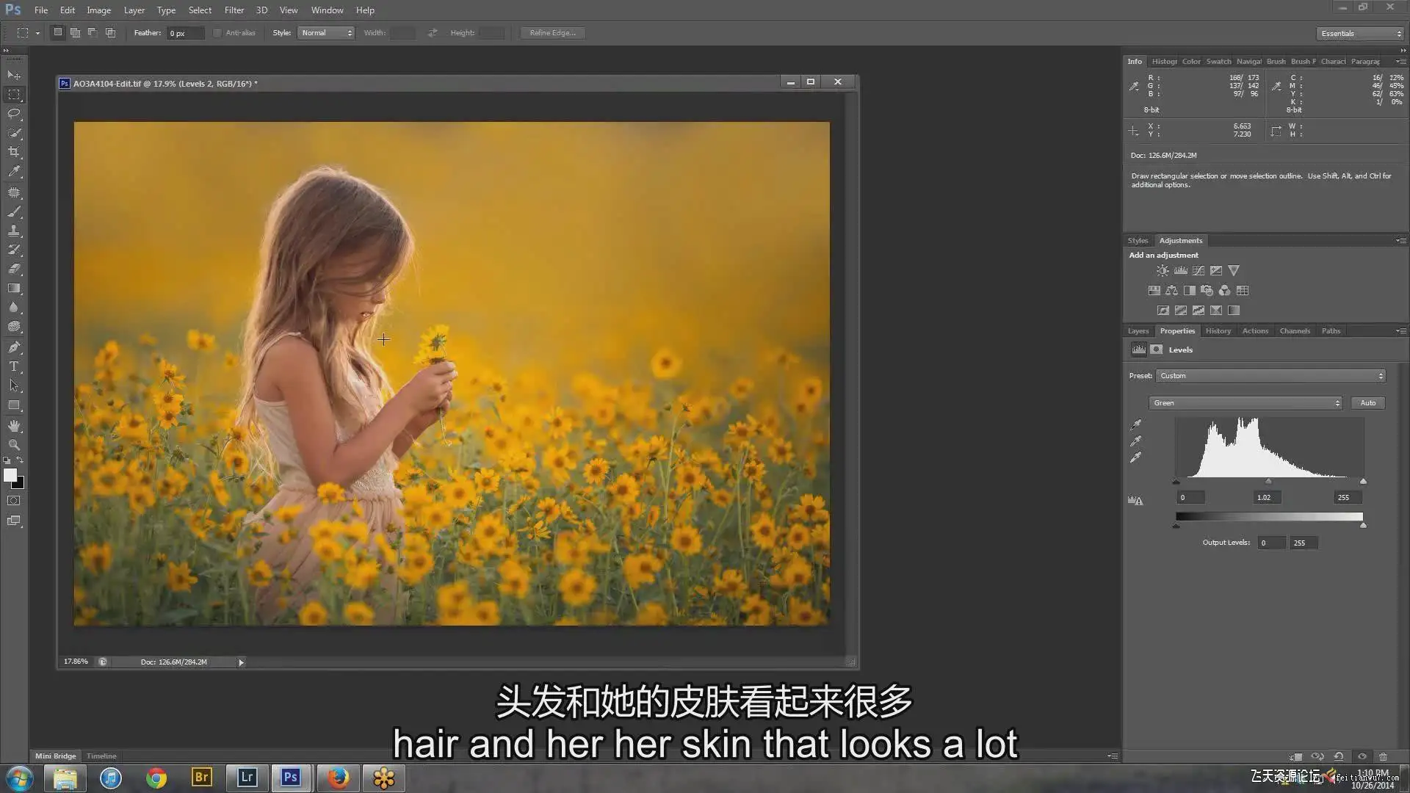
Task: Toggle layer visibility eye in Properties footer
Action: (1362, 756)
